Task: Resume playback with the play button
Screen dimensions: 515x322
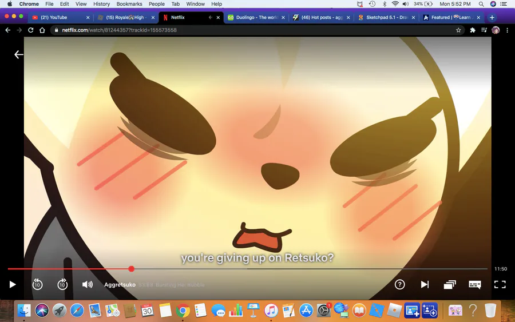Action: [13, 284]
